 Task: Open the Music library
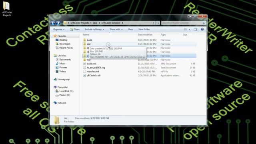coord(62,64)
